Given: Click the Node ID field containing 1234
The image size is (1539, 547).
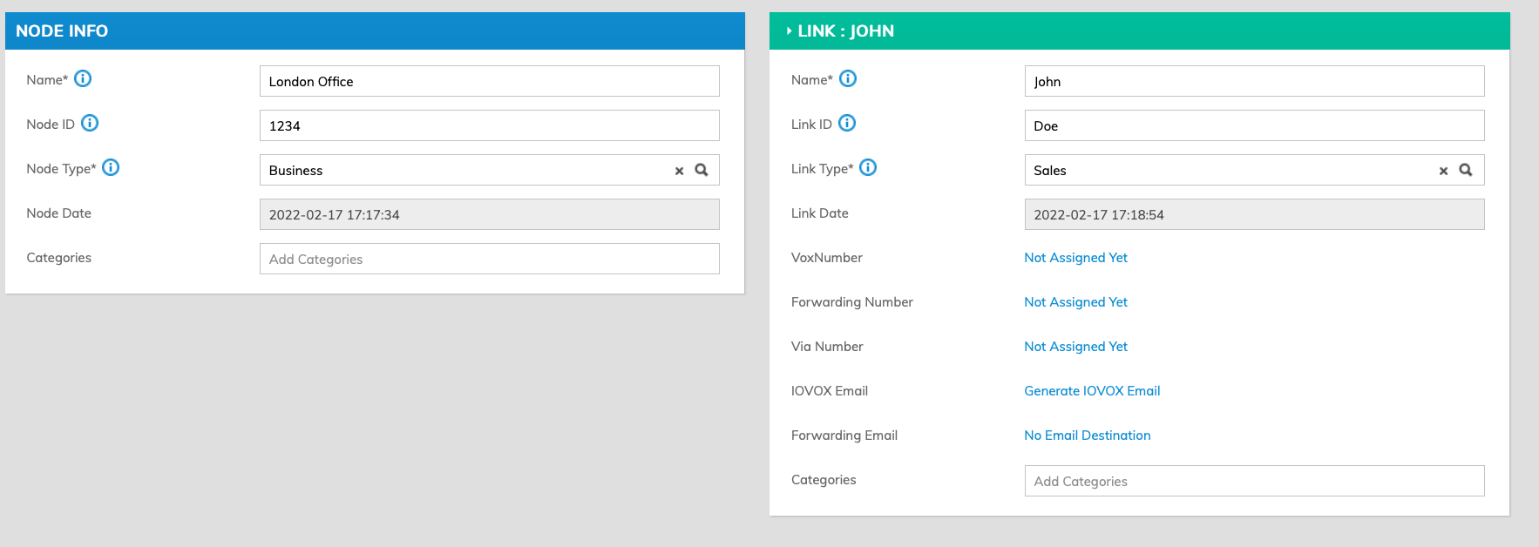Looking at the screenshot, I should (489, 125).
